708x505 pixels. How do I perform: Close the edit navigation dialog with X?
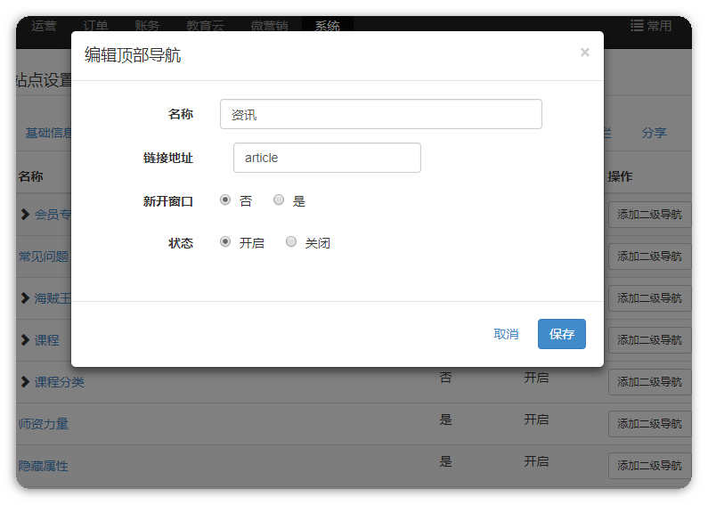[x=584, y=53]
